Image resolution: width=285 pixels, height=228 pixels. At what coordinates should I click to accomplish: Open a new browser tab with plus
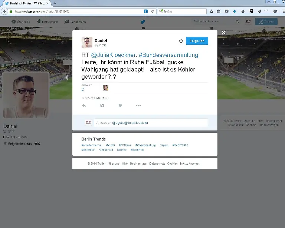[55, 3]
